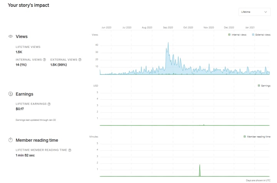Click the $0.17 lifetime earnings value
The width and height of the screenshot is (277, 183).
click(x=20, y=109)
